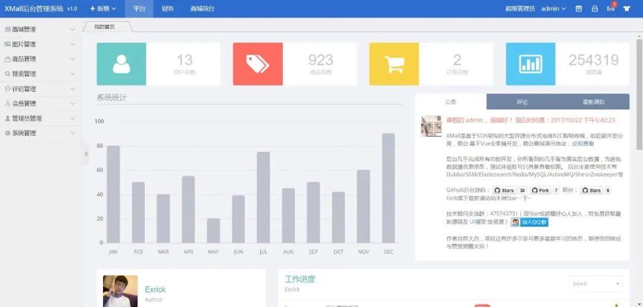Click the teal user count icon tile
The width and height of the screenshot is (643, 307).
[121, 64]
